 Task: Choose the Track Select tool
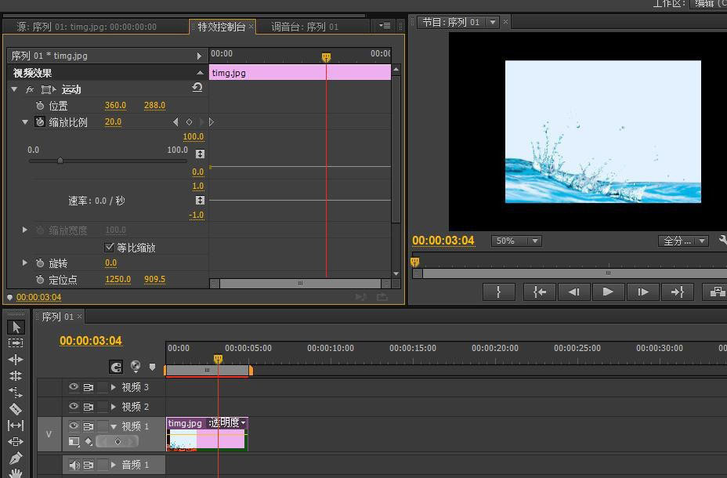click(x=16, y=342)
